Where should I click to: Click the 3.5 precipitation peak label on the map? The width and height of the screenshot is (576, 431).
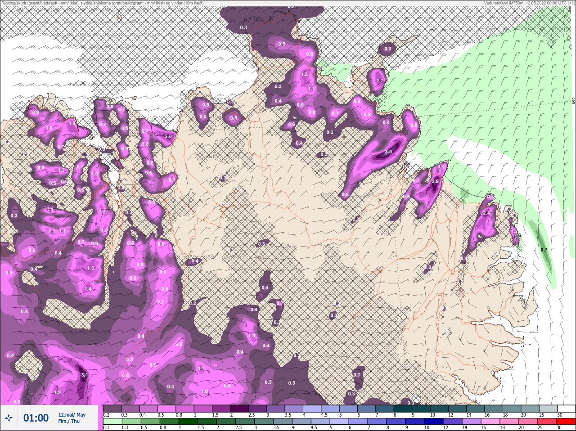click(388, 152)
